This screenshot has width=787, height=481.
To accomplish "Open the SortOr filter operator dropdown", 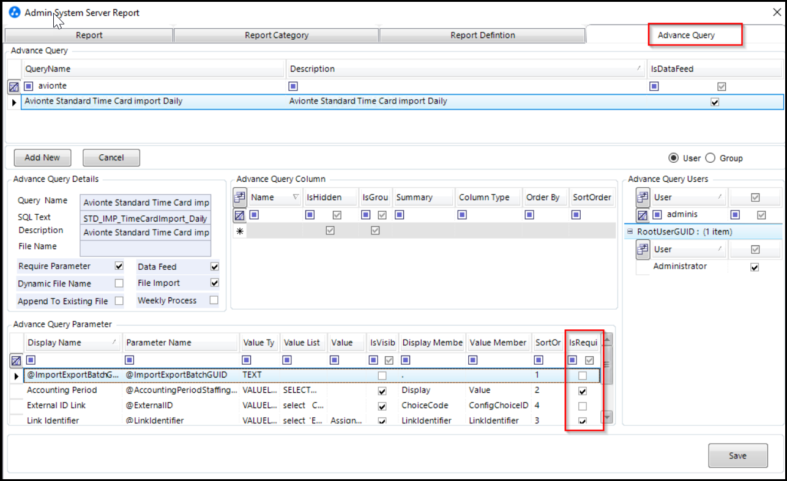I will tap(539, 360).
